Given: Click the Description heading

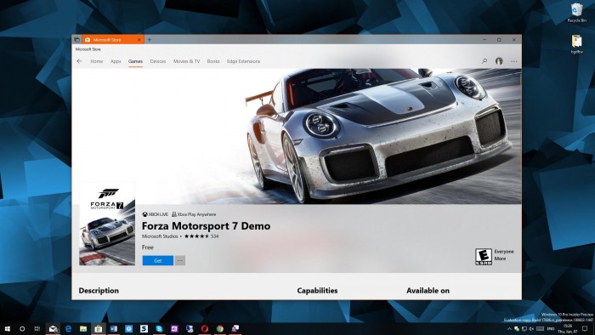Looking at the screenshot, I should [99, 291].
